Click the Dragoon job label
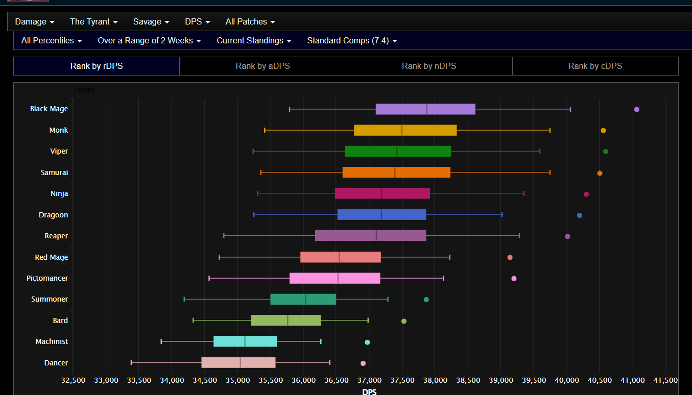 pyautogui.click(x=54, y=215)
